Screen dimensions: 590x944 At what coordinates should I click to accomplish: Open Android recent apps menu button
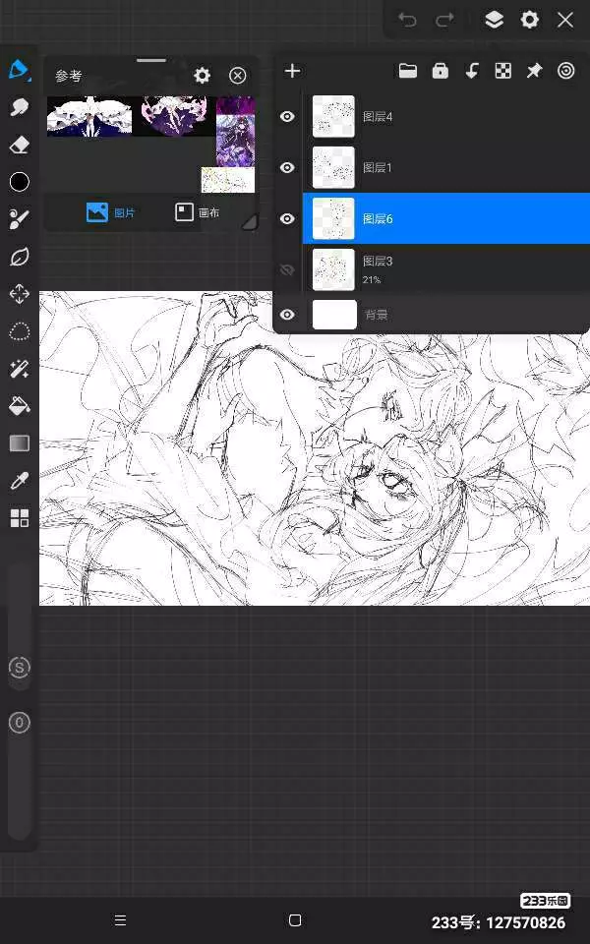[x=120, y=920]
